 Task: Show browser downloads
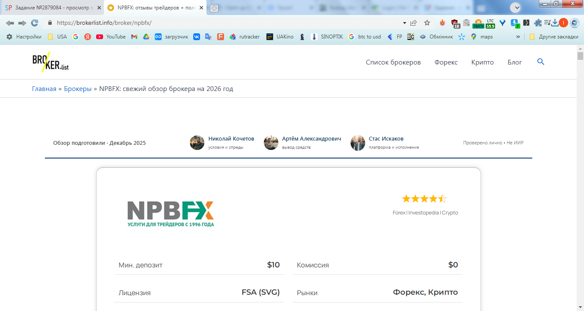pyautogui.click(x=555, y=23)
